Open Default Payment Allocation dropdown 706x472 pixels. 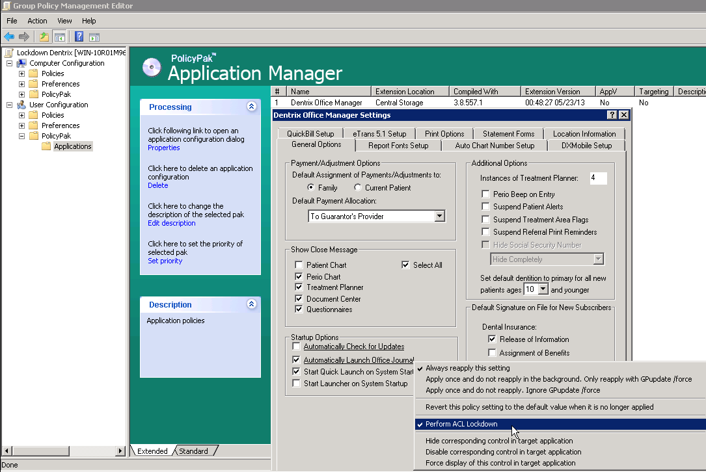click(439, 216)
